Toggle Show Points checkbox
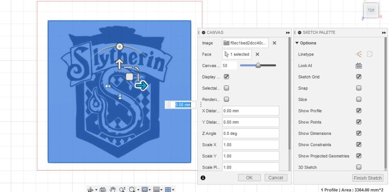The height and width of the screenshot is (192, 389). 359,122
